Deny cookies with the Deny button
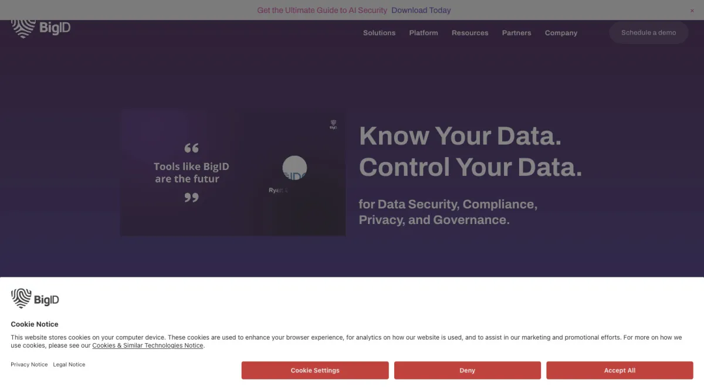 coord(468,371)
